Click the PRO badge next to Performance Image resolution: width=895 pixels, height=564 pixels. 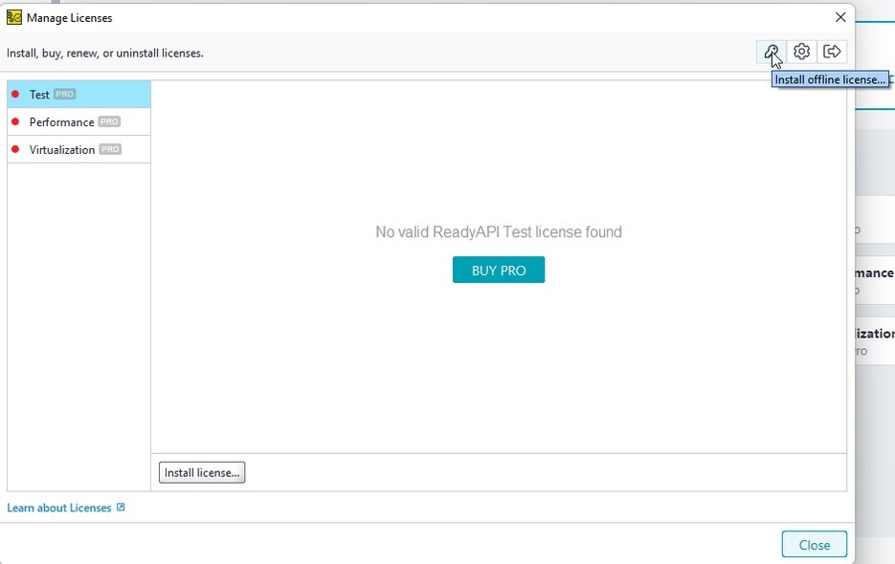(109, 121)
